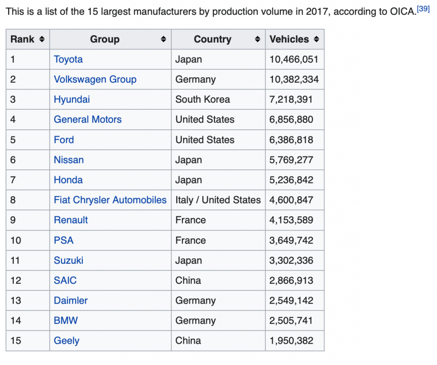Open the PSA link
The width and height of the screenshot is (437, 365).
click(x=63, y=240)
